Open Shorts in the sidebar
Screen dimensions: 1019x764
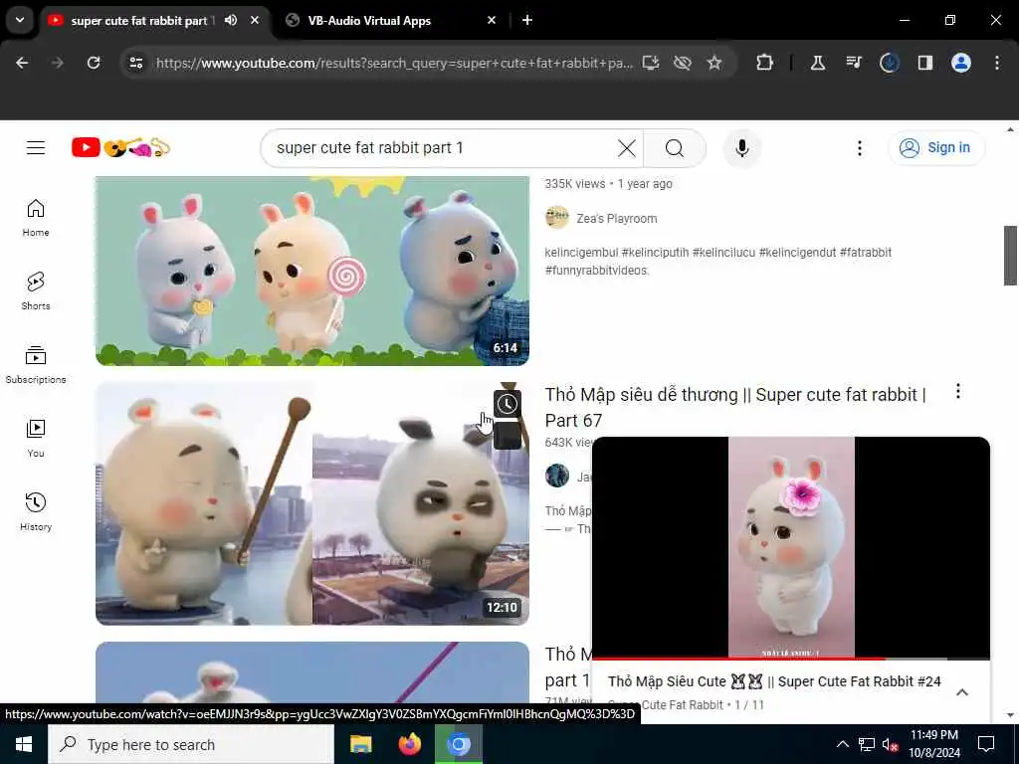click(x=36, y=291)
